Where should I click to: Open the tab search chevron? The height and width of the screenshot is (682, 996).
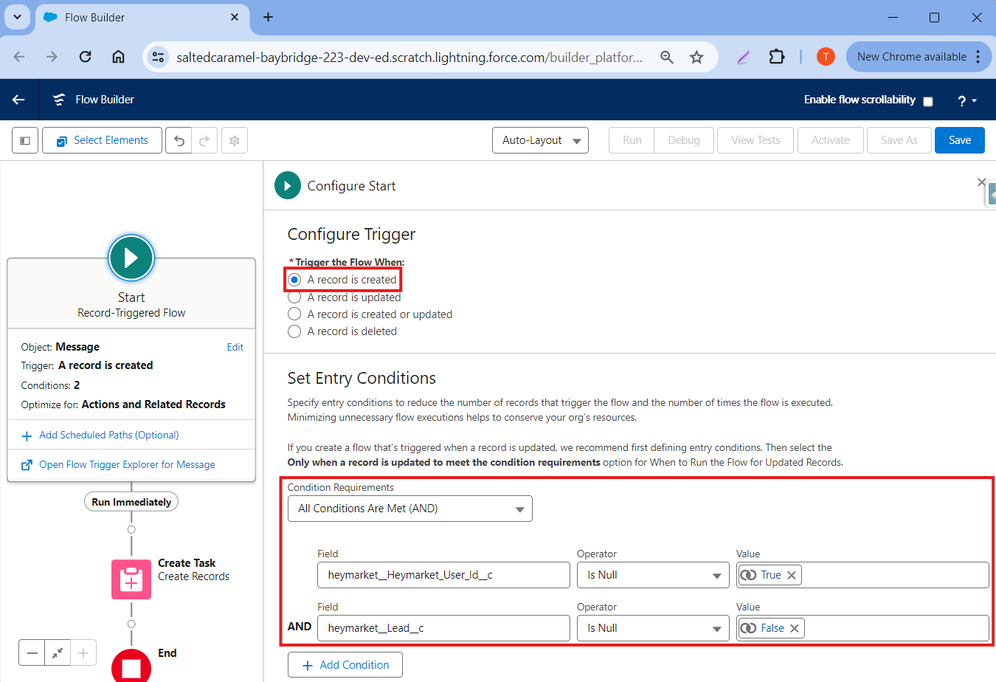coord(17,17)
